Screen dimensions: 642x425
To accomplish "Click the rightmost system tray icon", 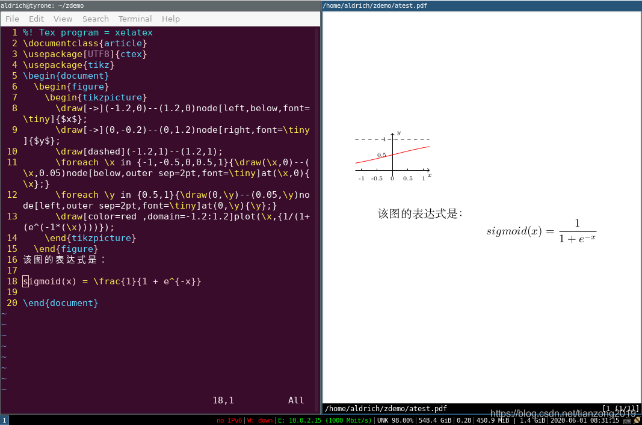I will click(x=637, y=420).
